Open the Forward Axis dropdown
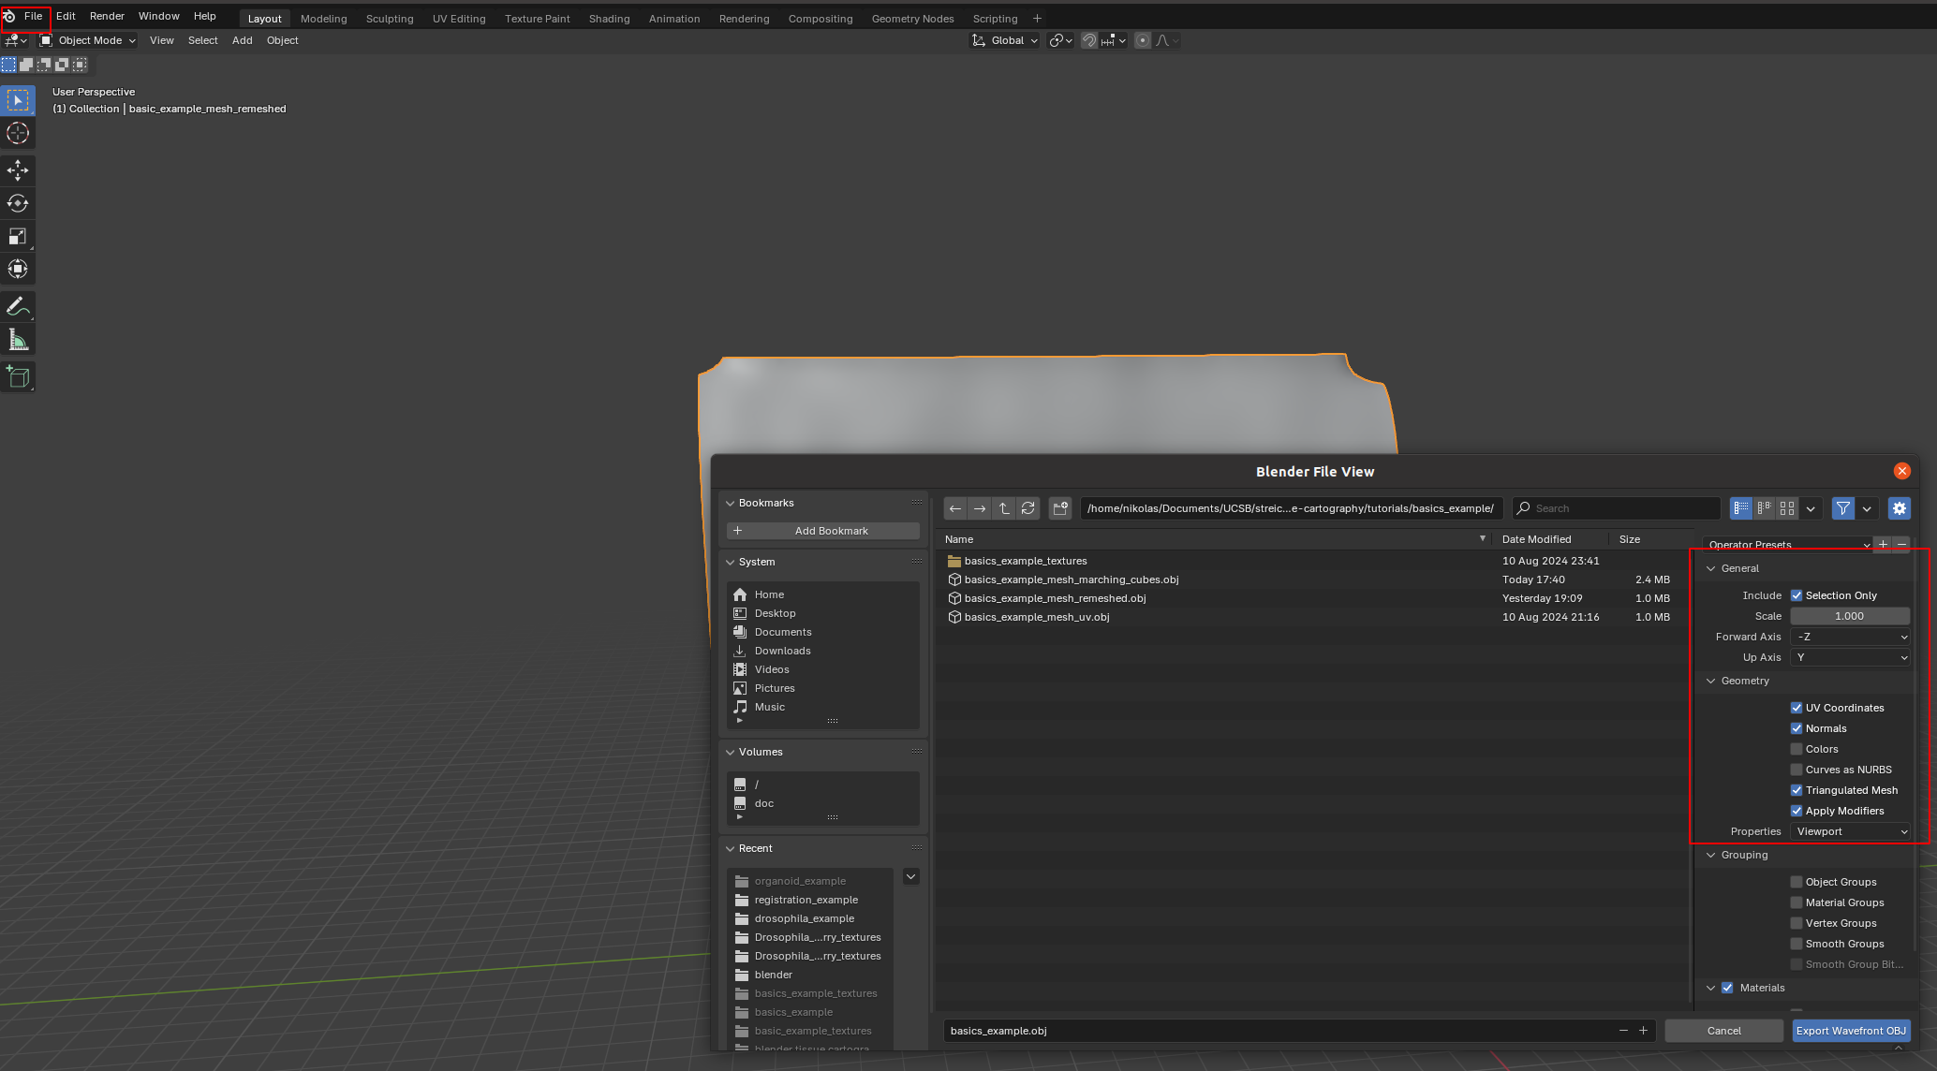1937x1071 pixels. (1850, 637)
